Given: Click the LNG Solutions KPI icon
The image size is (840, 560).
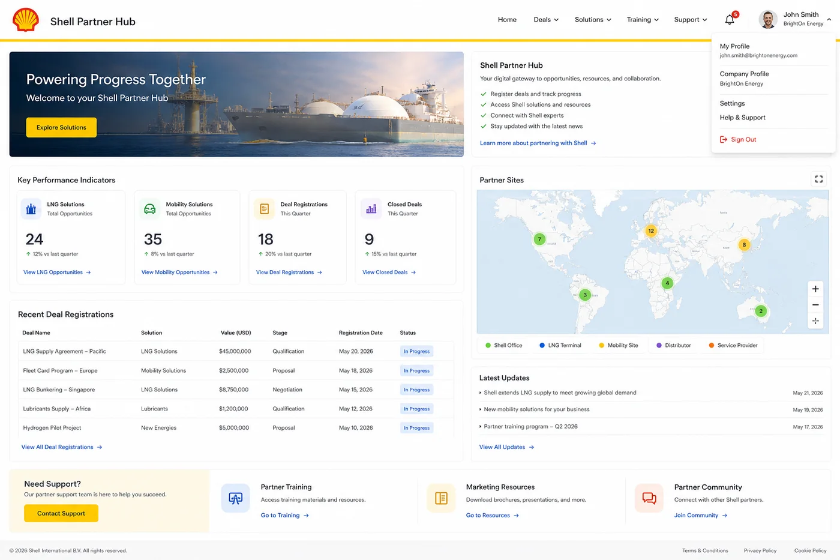Looking at the screenshot, I should 31,209.
